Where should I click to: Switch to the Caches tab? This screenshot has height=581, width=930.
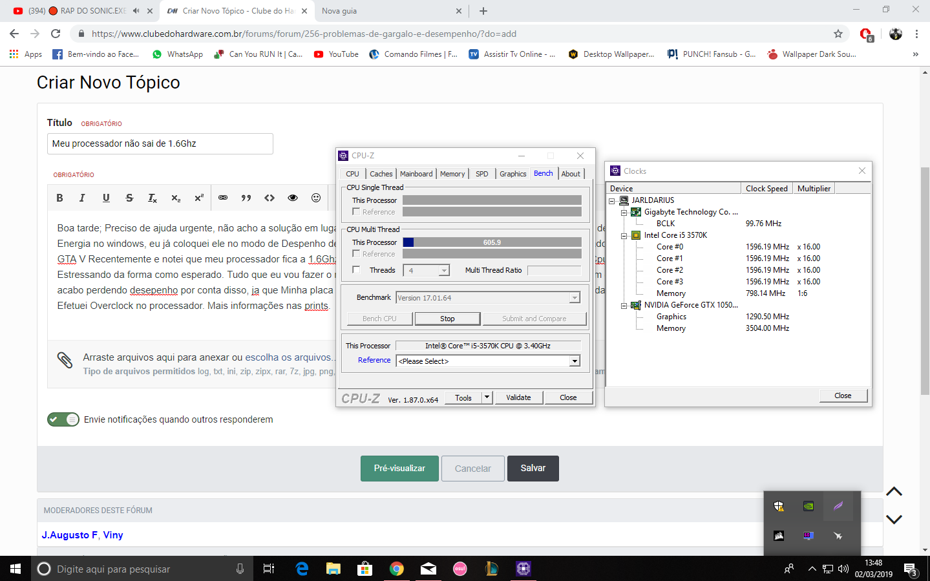pyautogui.click(x=381, y=174)
